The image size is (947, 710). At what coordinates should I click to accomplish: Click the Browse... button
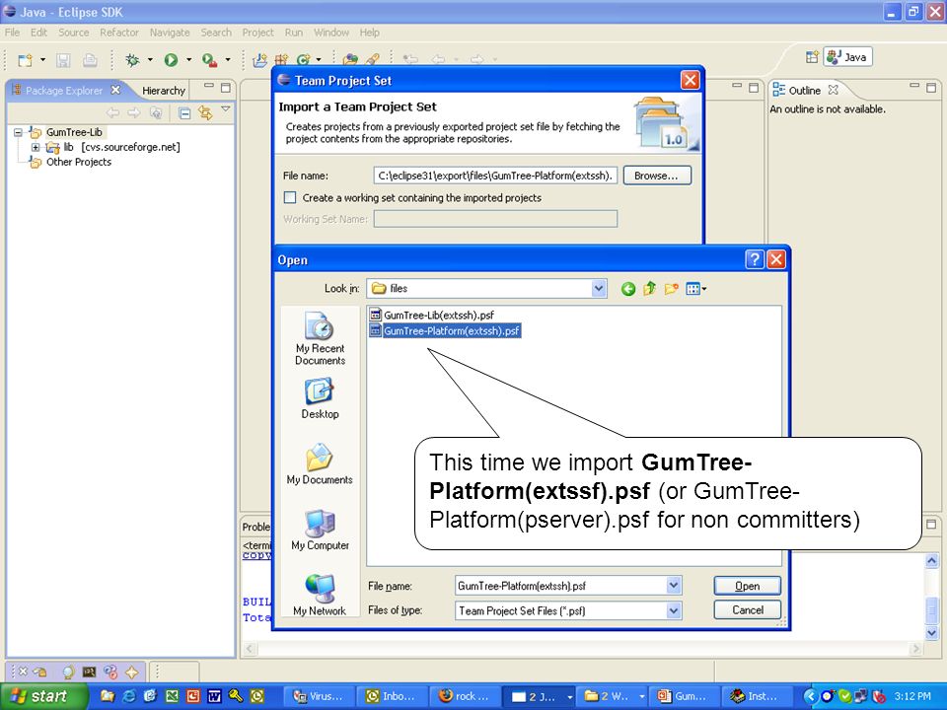[657, 176]
